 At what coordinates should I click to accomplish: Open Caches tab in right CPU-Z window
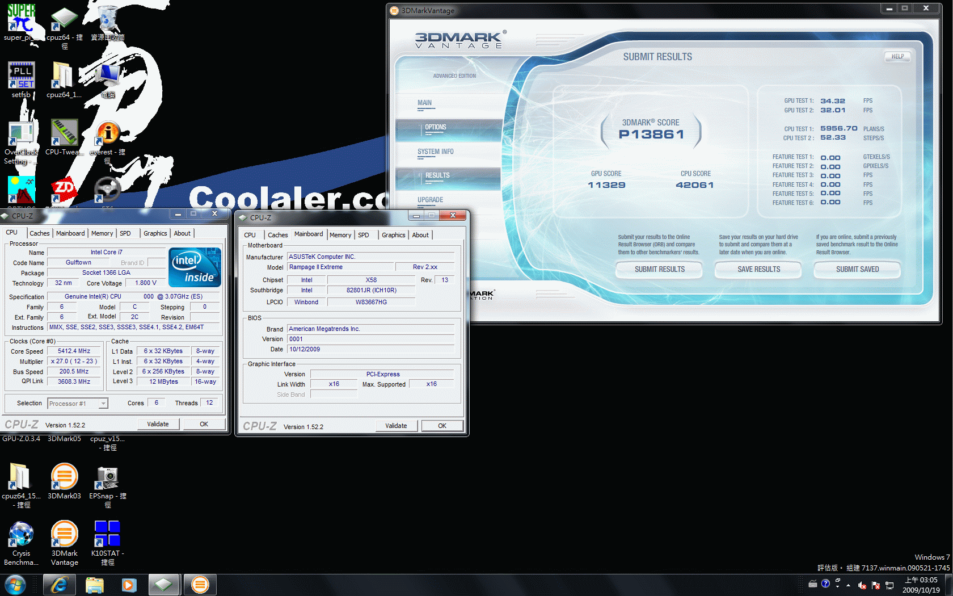coord(278,235)
